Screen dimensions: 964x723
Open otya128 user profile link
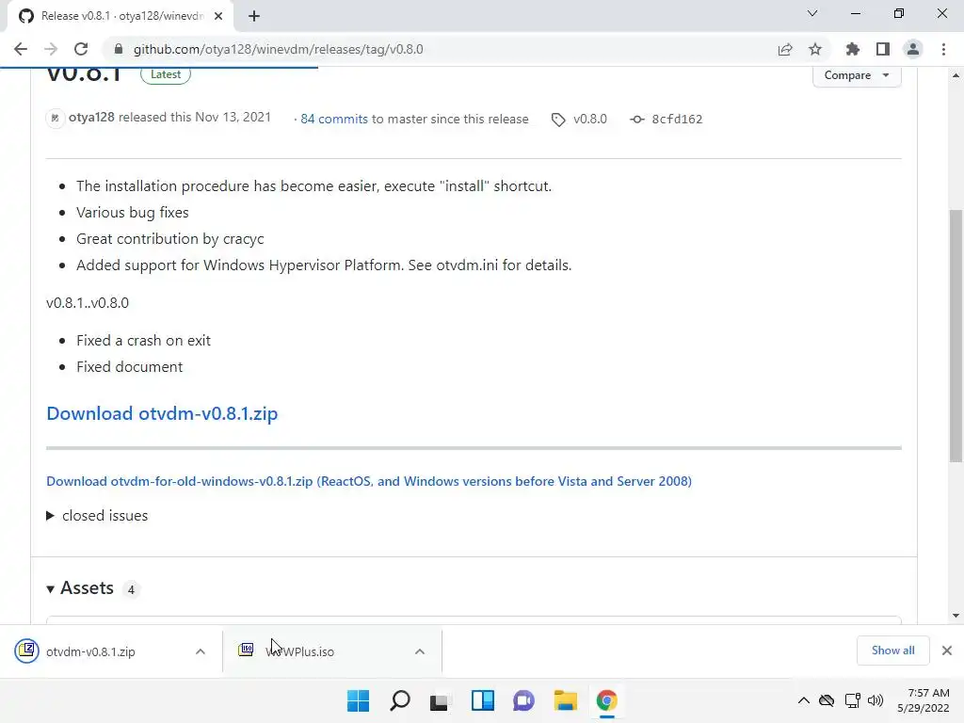point(91,118)
